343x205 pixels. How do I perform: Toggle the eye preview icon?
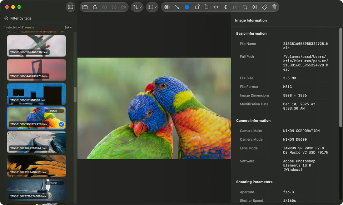tap(166, 7)
